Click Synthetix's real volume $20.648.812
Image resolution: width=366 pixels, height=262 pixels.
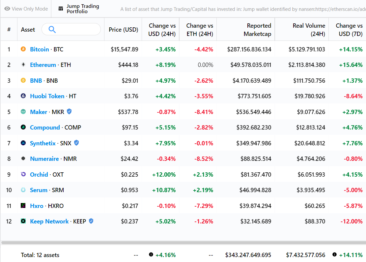point(310,143)
